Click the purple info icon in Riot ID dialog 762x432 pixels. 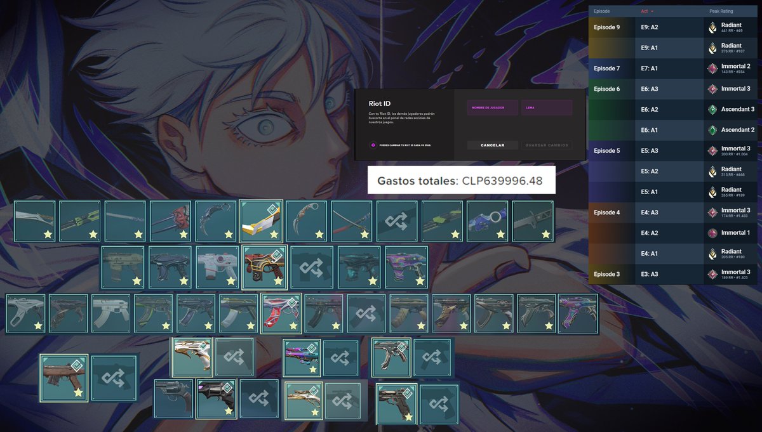pos(373,145)
